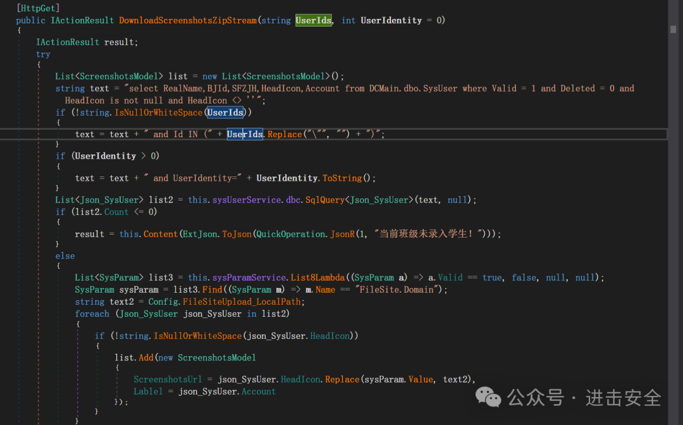Click QuickOperation in the JsonR call
The image size is (683, 425).
click(290, 234)
